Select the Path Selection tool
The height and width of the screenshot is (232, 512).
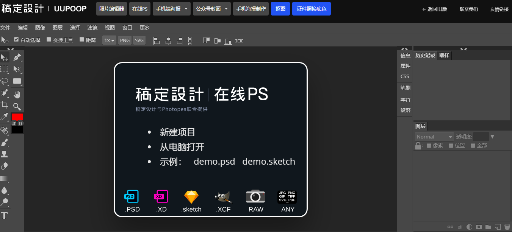coord(17,69)
